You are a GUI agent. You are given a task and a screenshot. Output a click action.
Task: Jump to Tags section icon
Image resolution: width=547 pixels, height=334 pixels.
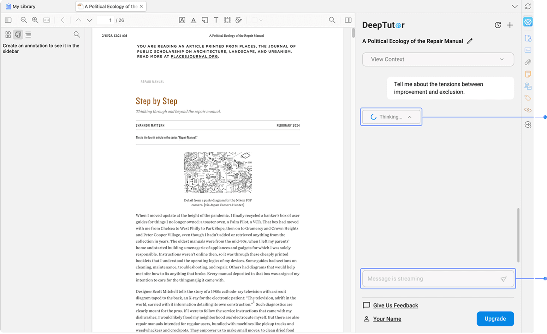[x=528, y=98]
